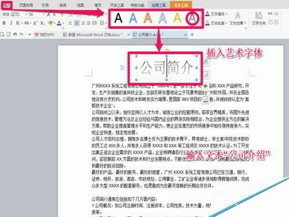The image size is (289, 217).
Task: Open the 文本轮廓 dropdown
Action: [x=216, y=23]
